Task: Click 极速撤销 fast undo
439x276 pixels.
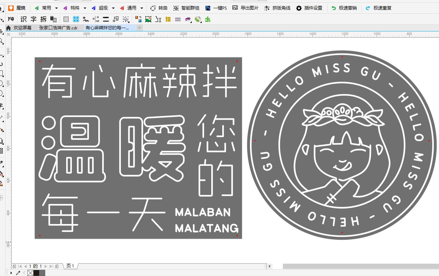Action: [x=344, y=8]
